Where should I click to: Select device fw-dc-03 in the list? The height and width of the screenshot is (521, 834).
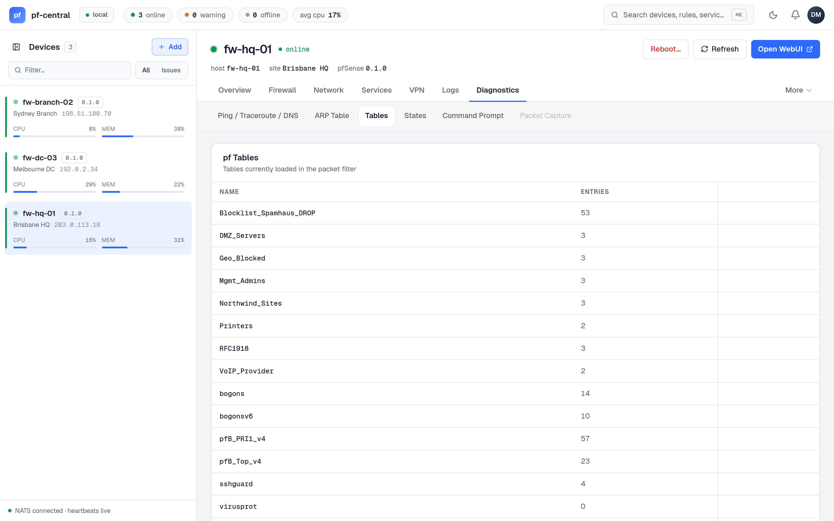pyautogui.click(x=98, y=172)
